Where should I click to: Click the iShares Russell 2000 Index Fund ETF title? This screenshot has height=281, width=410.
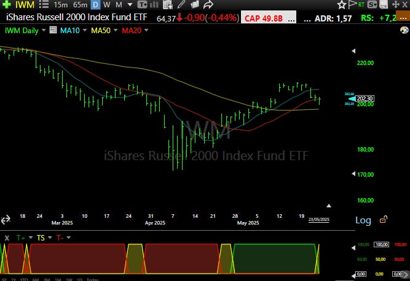click(x=77, y=17)
